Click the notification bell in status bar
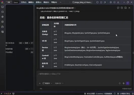 (133, 94)
